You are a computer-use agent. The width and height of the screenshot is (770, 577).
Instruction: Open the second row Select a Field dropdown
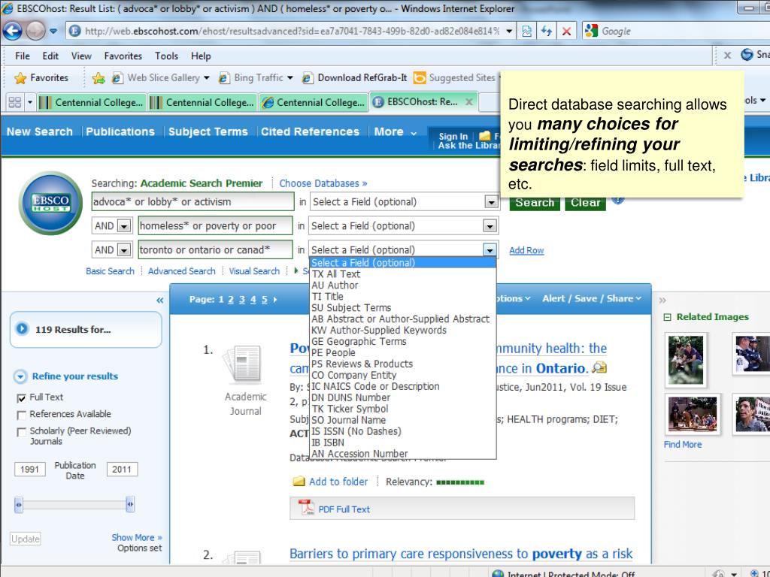click(489, 225)
